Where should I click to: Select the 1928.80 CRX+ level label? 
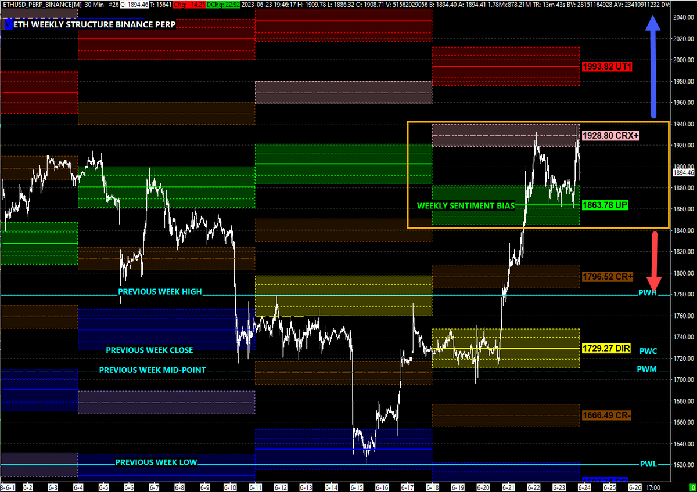coord(610,135)
